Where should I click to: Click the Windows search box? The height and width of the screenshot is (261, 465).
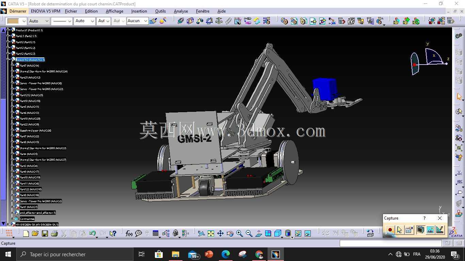pos(75,254)
